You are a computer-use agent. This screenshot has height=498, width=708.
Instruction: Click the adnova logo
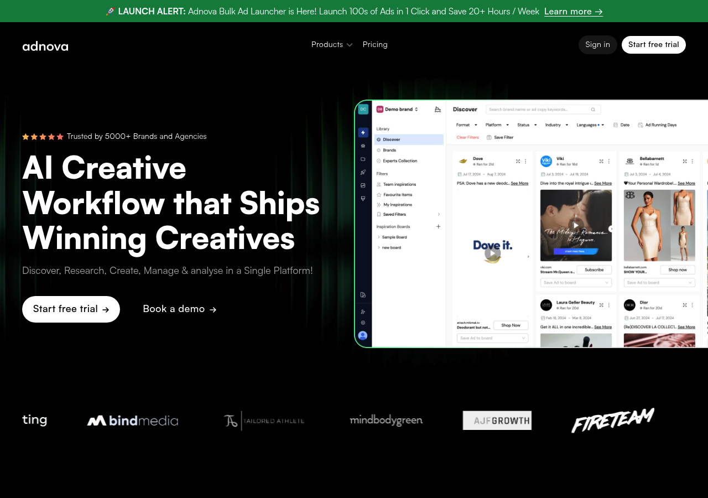pyautogui.click(x=45, y=46)
